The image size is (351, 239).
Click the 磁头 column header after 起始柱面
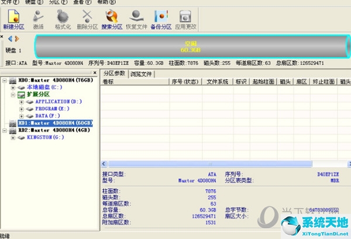click(285, 82)
